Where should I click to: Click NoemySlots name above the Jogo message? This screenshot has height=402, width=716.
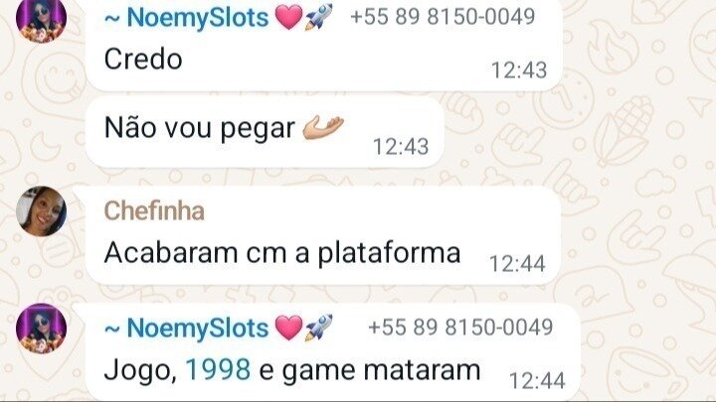click(x=186, y=329)
